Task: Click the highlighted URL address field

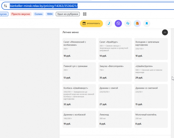Action: click(x=43, y=6)
